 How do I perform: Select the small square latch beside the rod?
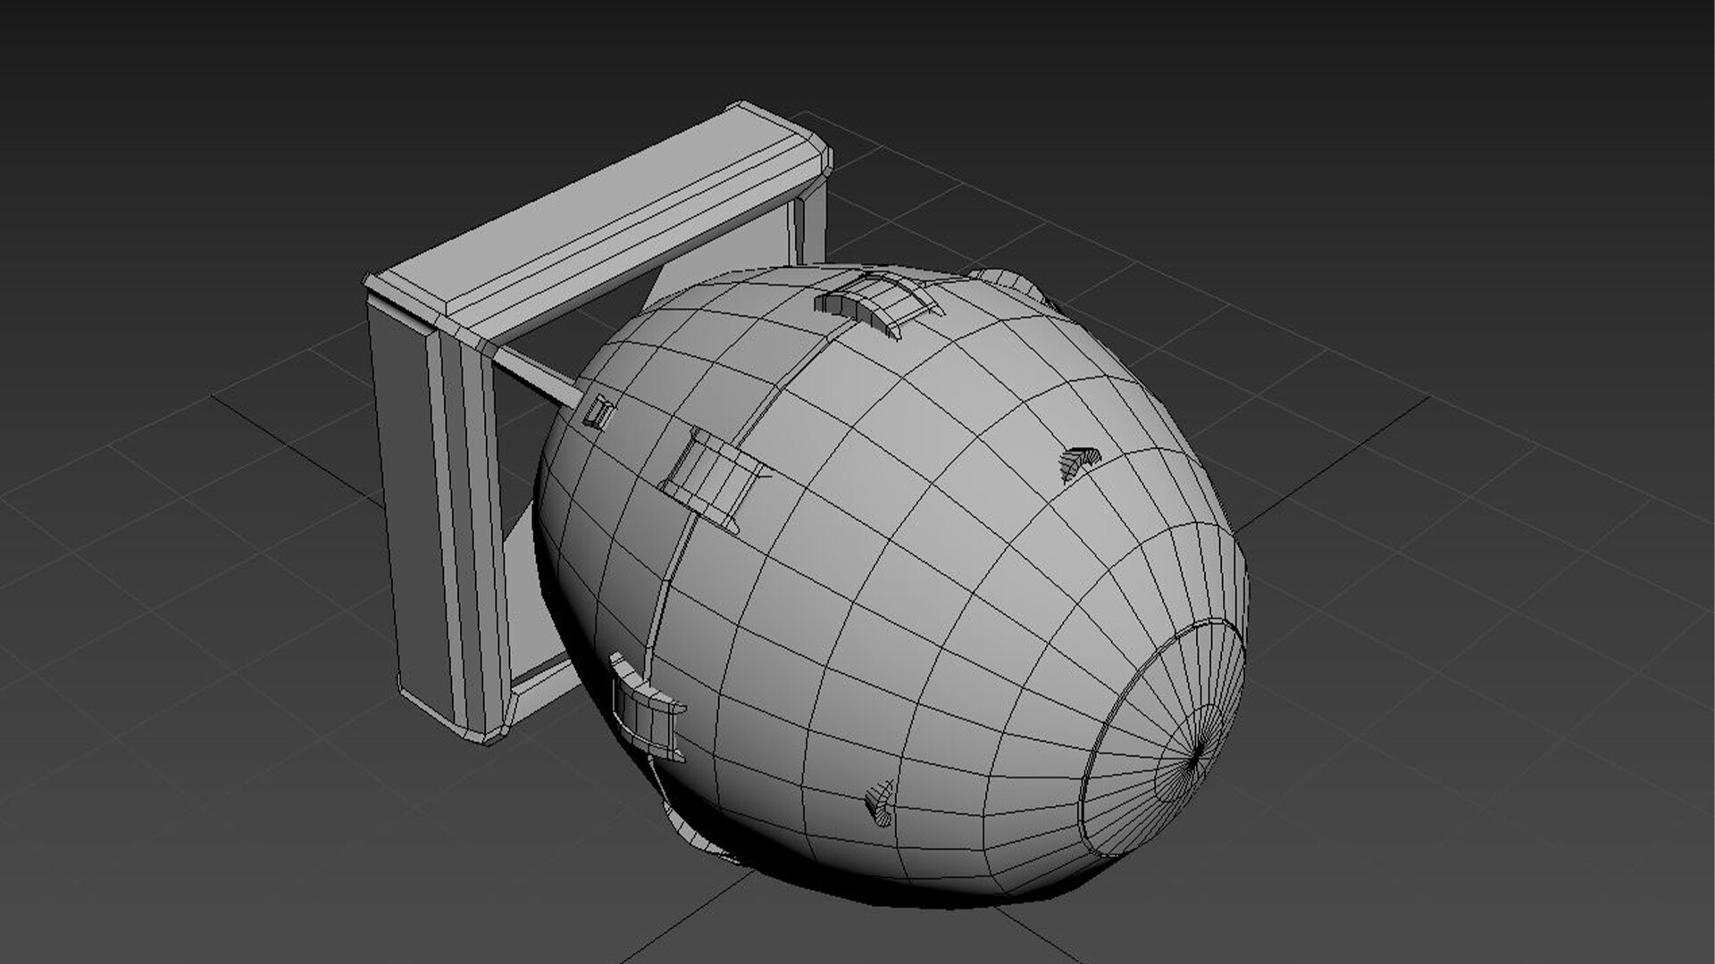598,411
